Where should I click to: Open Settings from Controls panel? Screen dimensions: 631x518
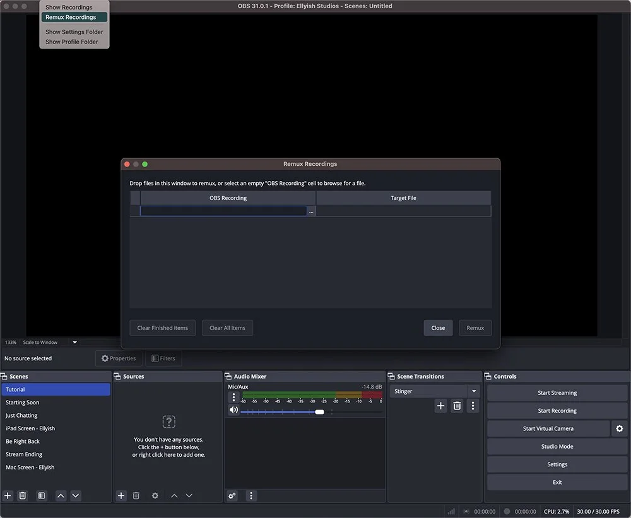click(x=557, y=464)
